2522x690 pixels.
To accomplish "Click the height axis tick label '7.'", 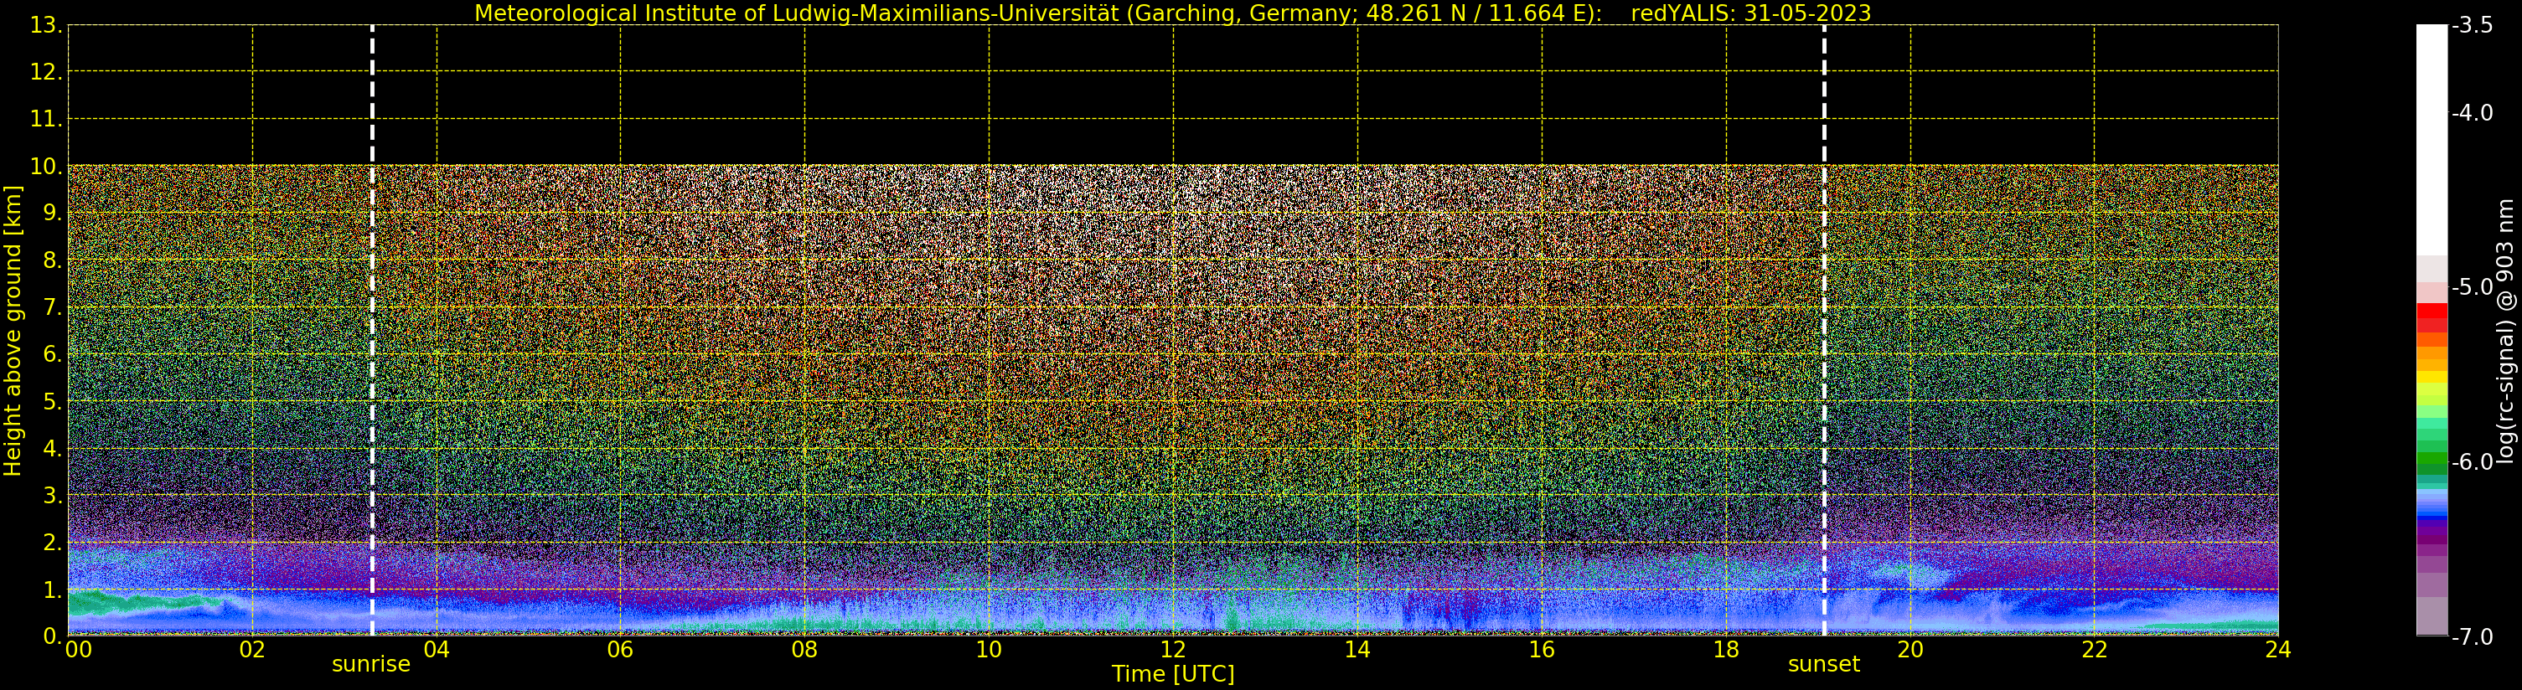I will tap(52, 307).
